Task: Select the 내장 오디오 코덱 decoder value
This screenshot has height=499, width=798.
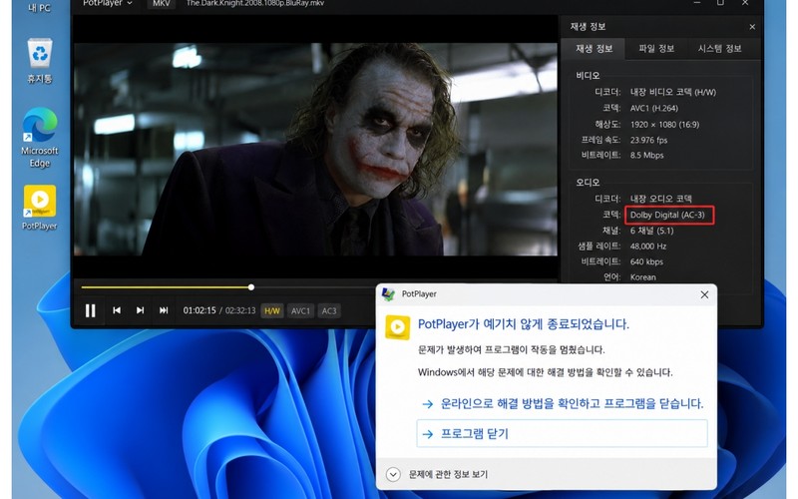Action: (660, 199)
